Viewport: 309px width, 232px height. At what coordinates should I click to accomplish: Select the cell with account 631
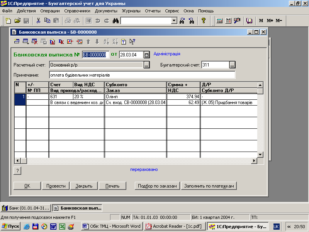point(61,96)
